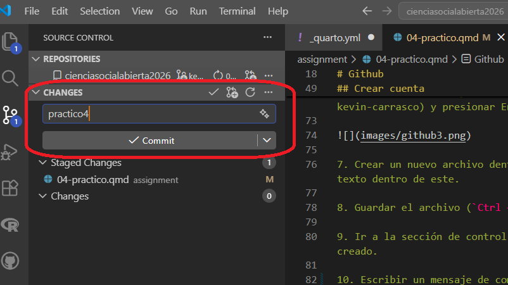The height and width of the screenshot is (285, 508).
Task: Click the sparkle generate commit message icon
Action: 265,114
